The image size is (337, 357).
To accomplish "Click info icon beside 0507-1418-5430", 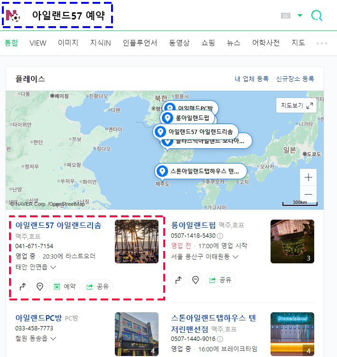I will tap(220, 236).
